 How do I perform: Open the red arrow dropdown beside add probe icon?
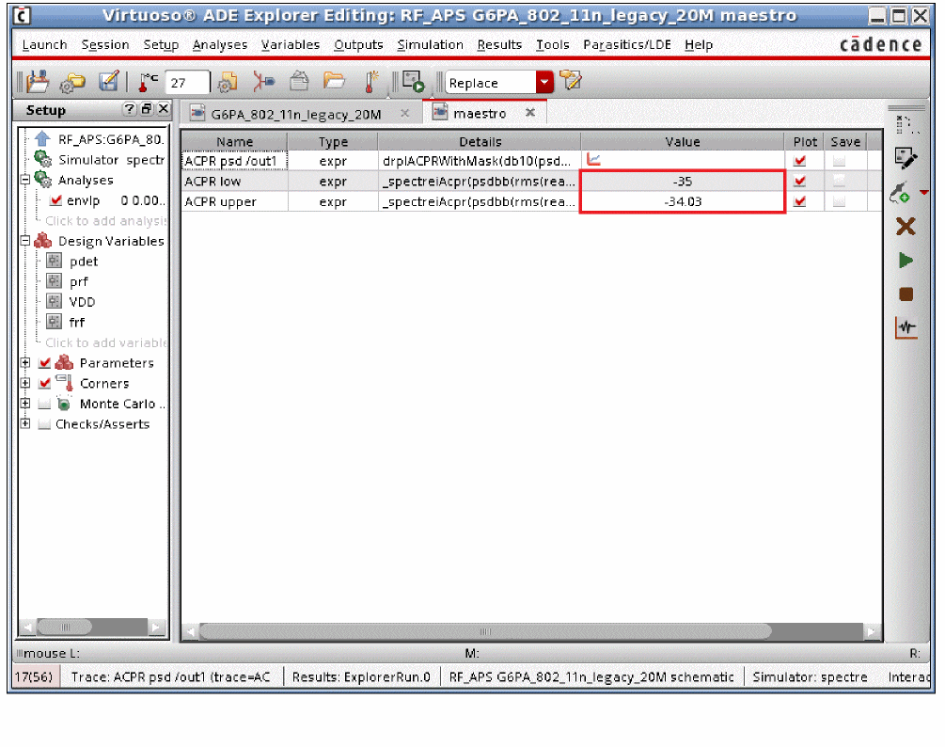(x=923, y=192)
